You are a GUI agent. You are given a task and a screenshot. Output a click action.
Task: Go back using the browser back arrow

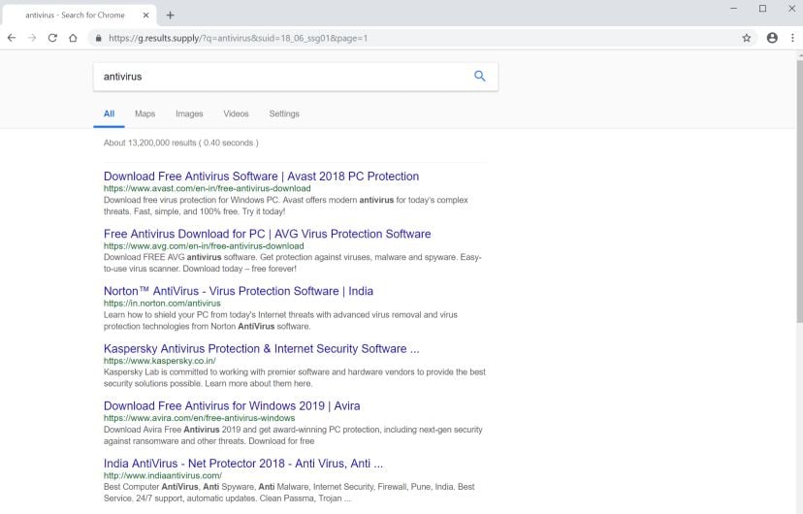tap(12, 38)
